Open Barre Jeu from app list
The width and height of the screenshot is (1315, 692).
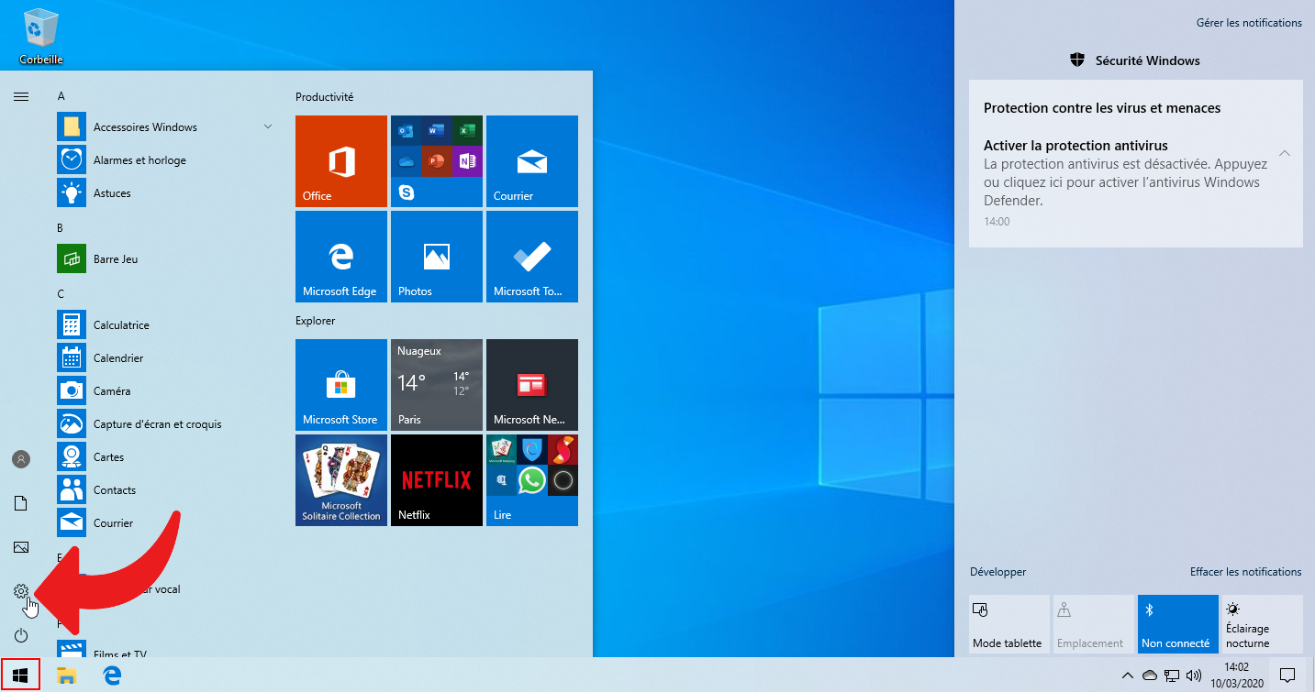point(165,259)
